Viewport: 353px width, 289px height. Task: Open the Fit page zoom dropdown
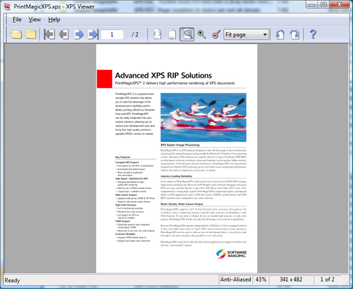[x=246, y=35]
